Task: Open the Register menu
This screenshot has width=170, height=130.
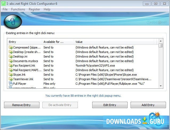Action: click(x=34, y=9)
